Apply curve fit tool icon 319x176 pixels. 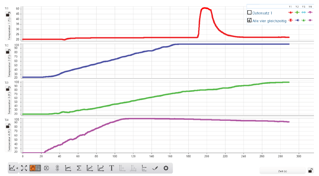101,168
